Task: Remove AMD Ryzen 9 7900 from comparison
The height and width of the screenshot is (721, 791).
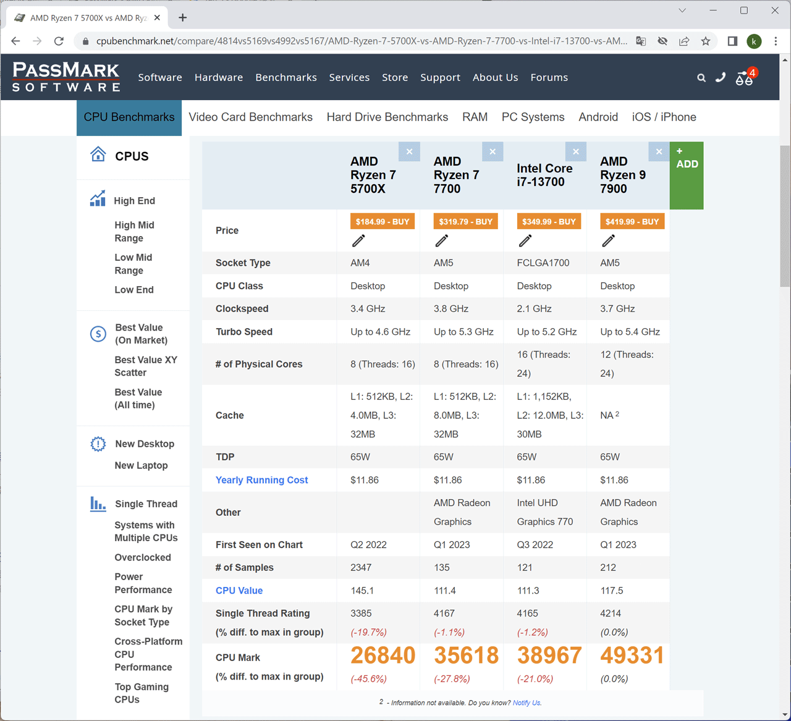Action: (659, 151)
